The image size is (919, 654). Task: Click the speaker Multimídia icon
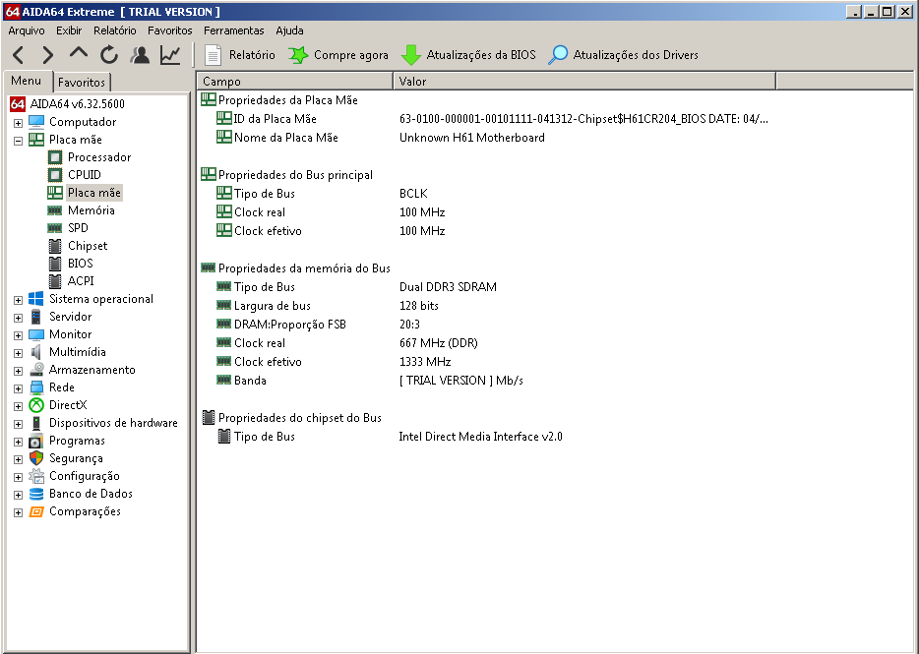click(36, 352)
